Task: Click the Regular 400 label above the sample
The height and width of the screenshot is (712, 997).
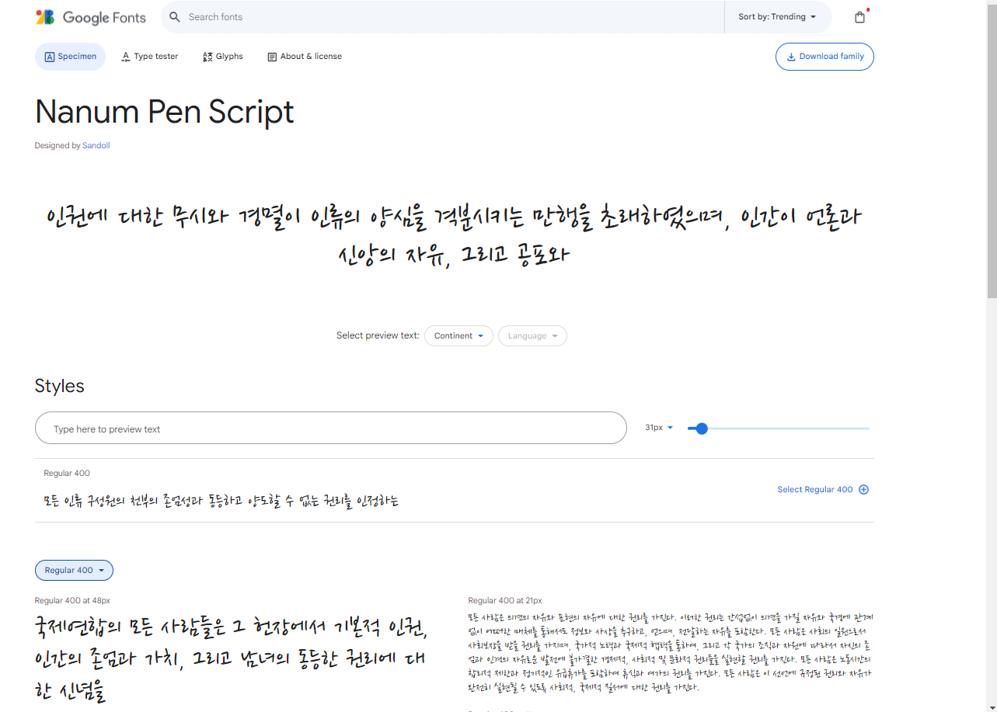Action: [67, 474]
